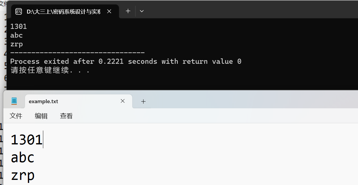
Task: Click the abc line in Notepad
Action: pyautogui.click(x=23, y=158)
